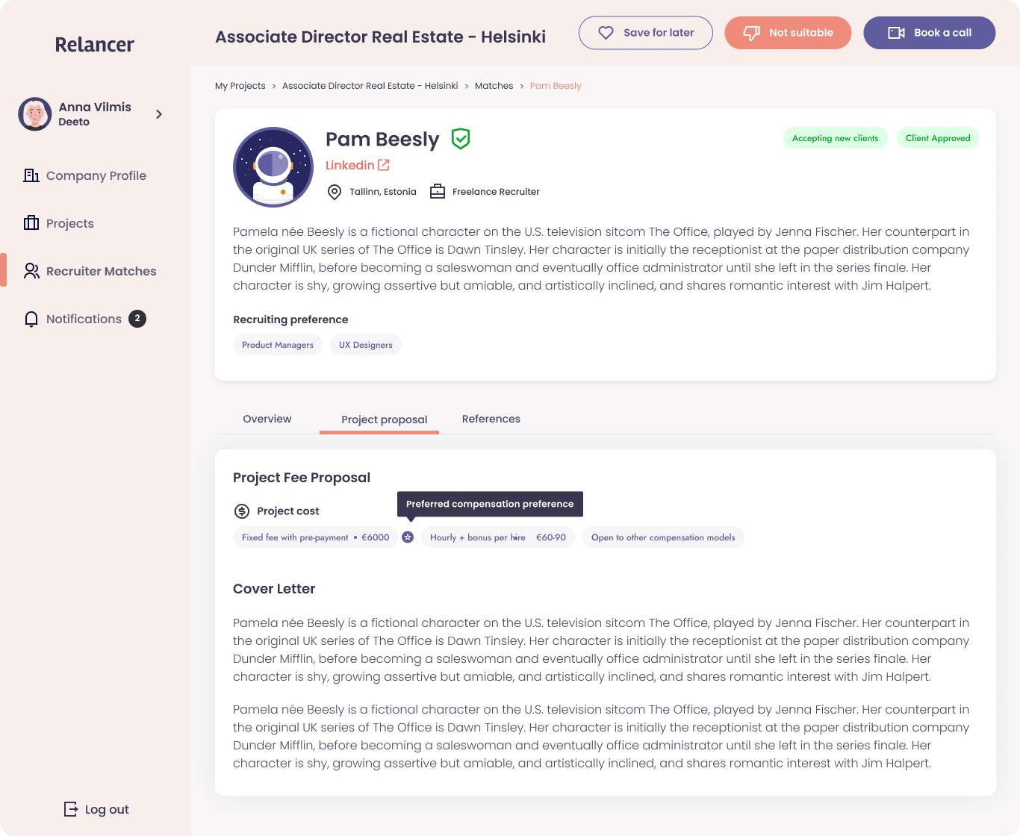Image resolution: width=1020 pixels, height=836 pixels.
Task: Select the Fixed fee with pre-payment chip
Action: coord(316,537)
